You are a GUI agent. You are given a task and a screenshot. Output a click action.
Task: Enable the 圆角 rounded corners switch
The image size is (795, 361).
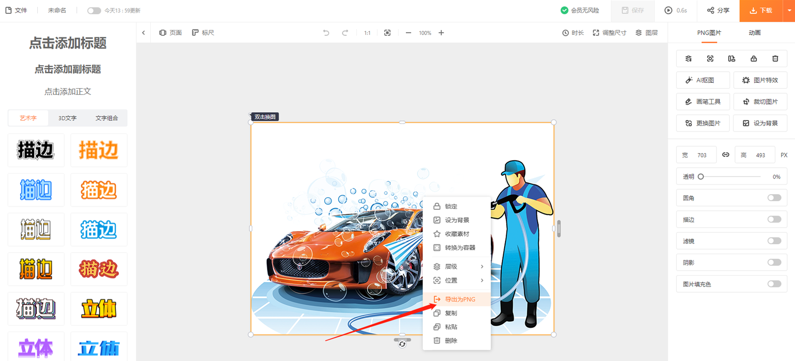click(x=774, y=198)
